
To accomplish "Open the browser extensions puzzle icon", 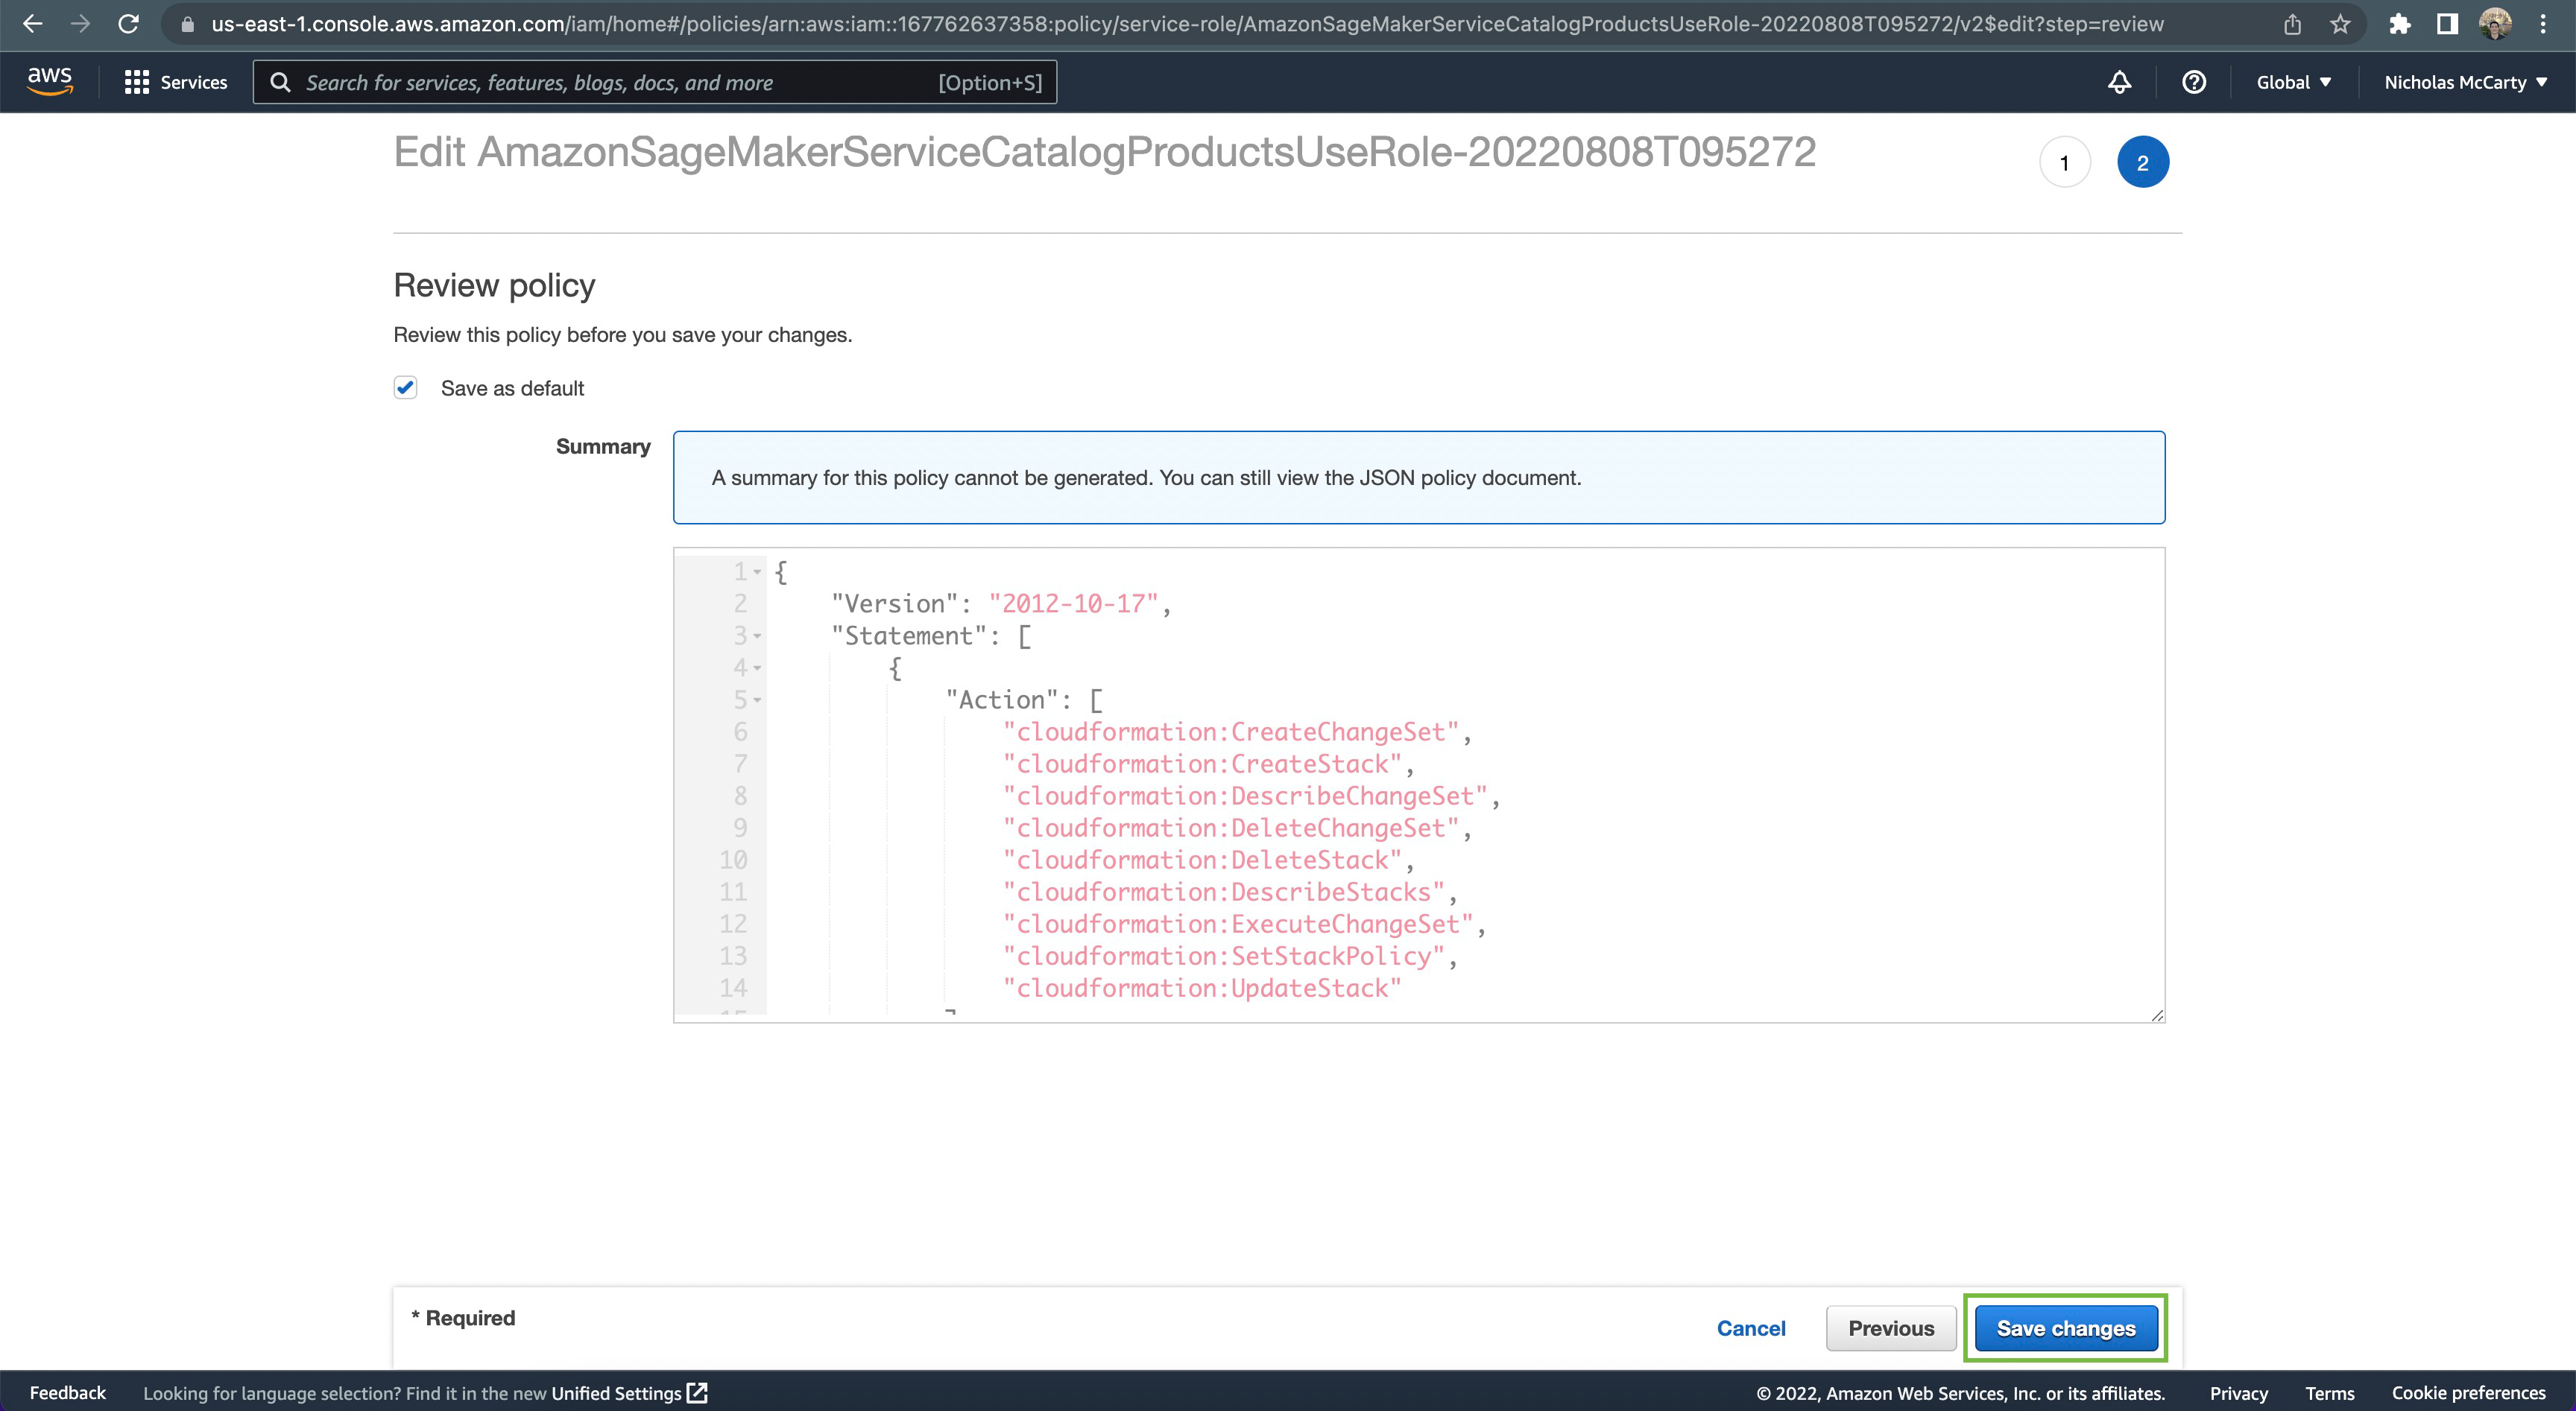I will tap(2399, 24).
